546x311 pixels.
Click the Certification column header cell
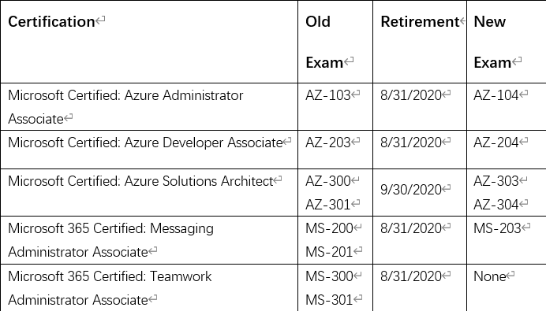tap(149, 42)
